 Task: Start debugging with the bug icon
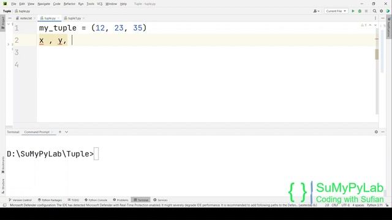coord(360,11)
